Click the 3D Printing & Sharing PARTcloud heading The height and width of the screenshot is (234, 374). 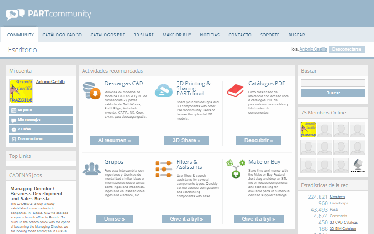(x=193, y=88)
